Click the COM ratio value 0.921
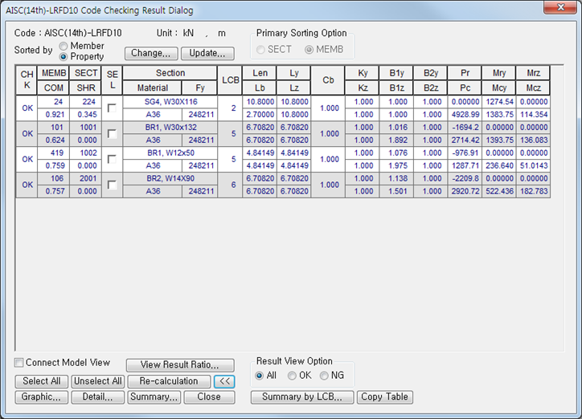 (x=53, y=115)
